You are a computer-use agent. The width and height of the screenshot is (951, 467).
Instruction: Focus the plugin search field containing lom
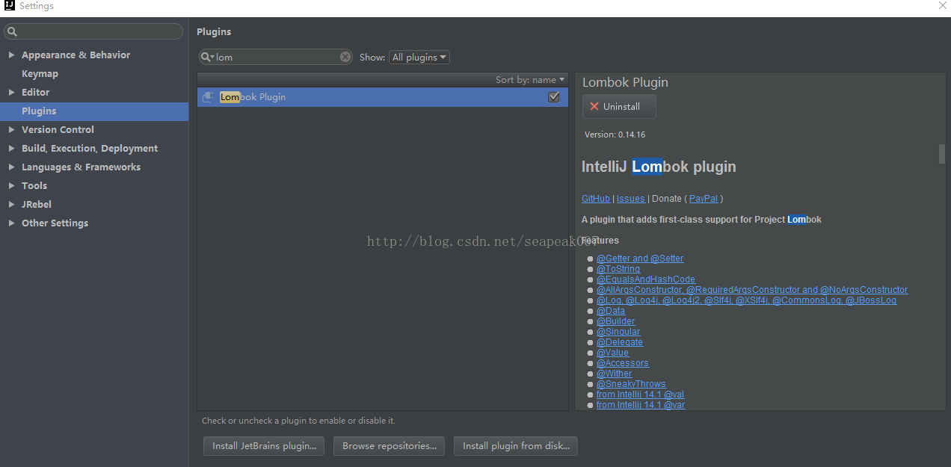276,57
